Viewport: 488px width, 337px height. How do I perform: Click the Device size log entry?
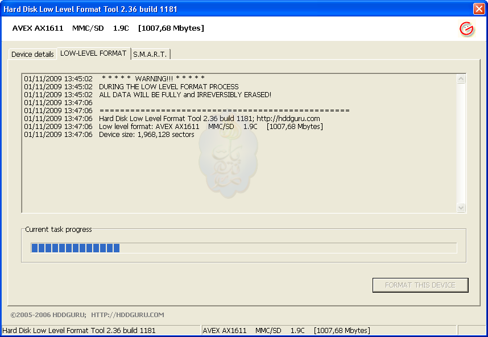[x=146, y=135]
